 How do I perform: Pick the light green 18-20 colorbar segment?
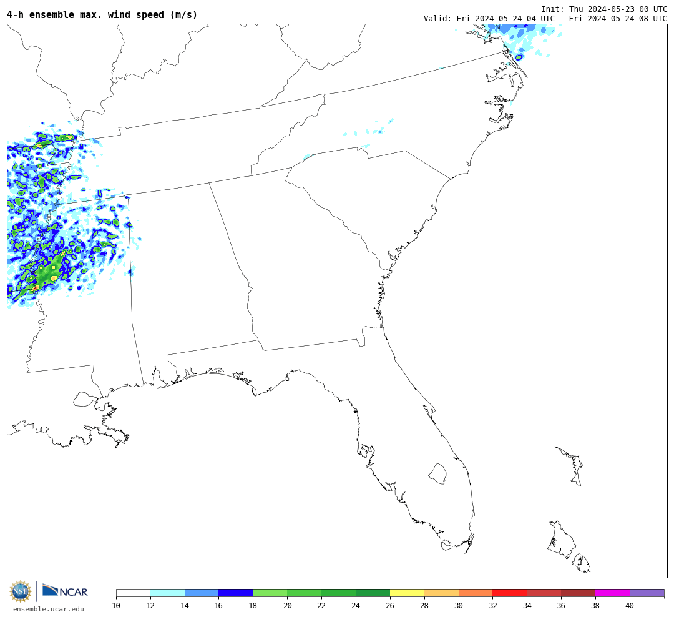pyautogui.click(x=270, y=593)
